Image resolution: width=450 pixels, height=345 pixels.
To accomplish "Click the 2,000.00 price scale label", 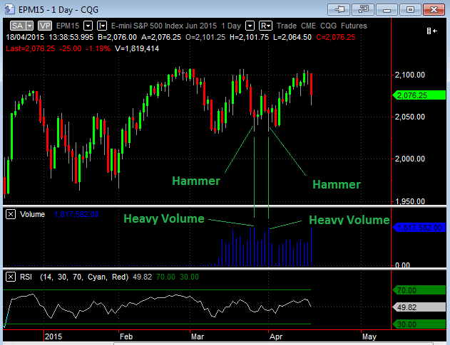I will point(410,159).
